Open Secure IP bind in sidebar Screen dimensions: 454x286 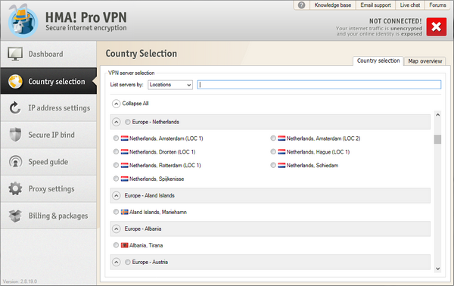click(x=48, y=135)
